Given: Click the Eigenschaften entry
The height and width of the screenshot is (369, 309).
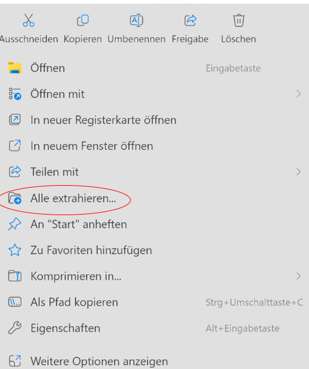Looking at the screenshot, I should [155, 328].
